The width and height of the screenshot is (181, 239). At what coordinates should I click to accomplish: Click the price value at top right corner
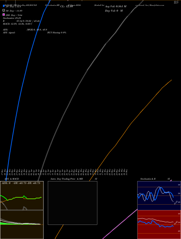click(x=176, y=2)
